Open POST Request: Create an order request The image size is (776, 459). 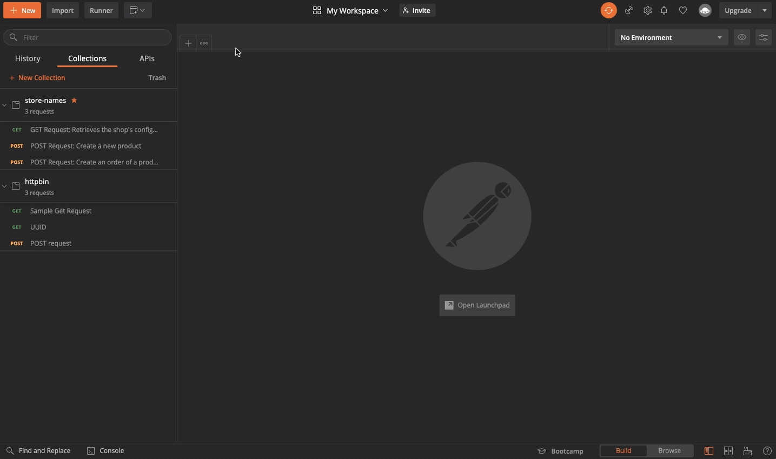[x=89, y=162]
